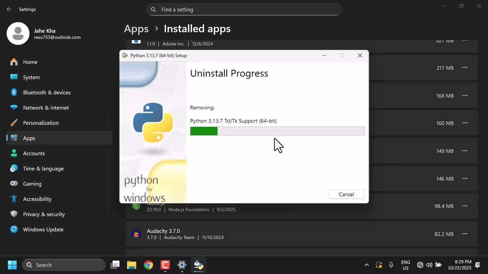Screen dimensions: 488x274
Task: Close the Python Setup dialog
Action: coord(360,56)
